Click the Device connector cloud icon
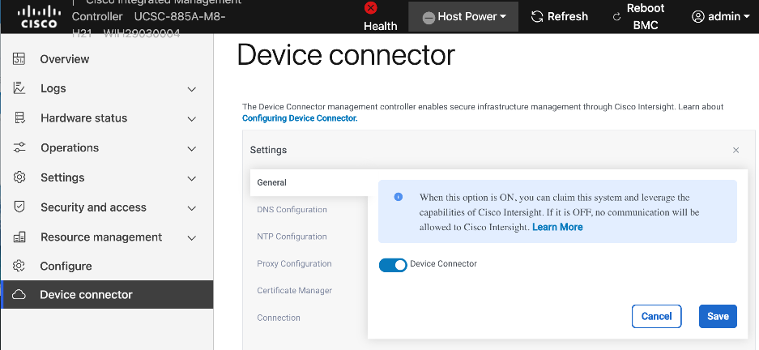The width and height of the screenshot is (759, 350). 19,294
